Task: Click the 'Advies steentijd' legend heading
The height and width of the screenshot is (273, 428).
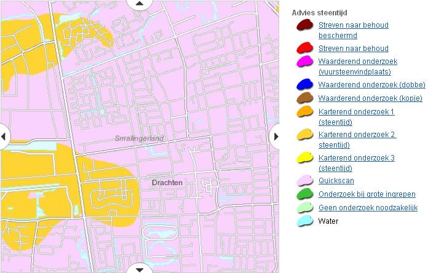Action: coord(319,12)
